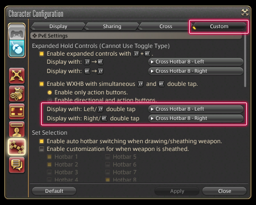Open UI Settings window icon
This screenshot has width=256, height=205.
click(x=17, y=111)
